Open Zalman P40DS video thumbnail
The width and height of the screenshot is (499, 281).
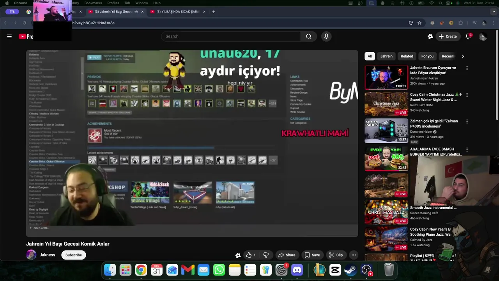[x=386, y=131]
